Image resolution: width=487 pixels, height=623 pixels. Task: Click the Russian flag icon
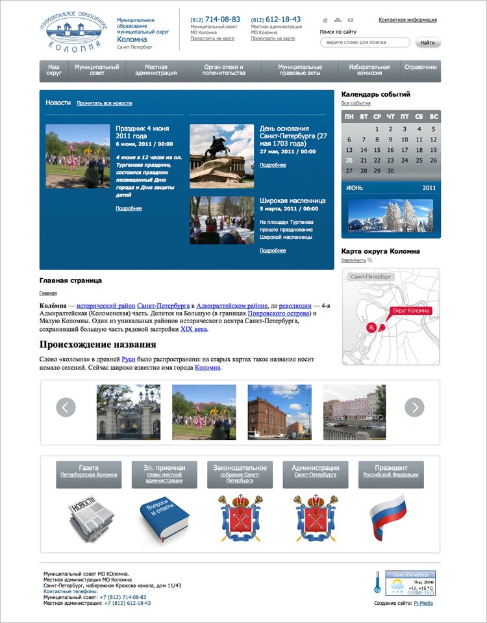tap(387, 518)
